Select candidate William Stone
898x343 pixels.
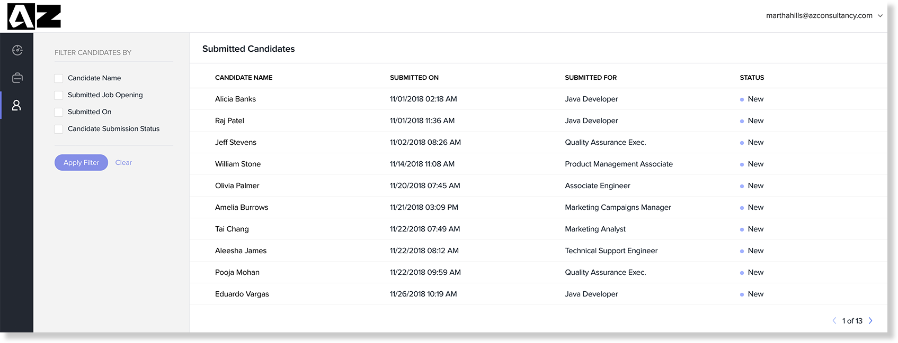click(x=238, y=164)
